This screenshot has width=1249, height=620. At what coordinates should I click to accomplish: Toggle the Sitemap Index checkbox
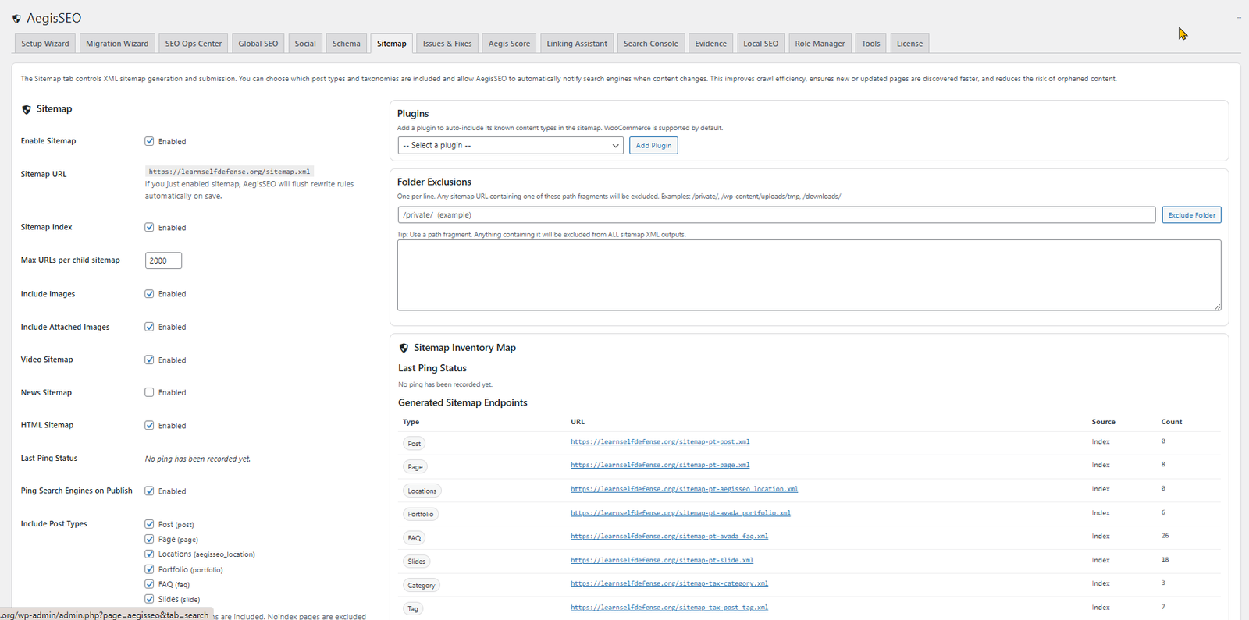tap(149, 227)
